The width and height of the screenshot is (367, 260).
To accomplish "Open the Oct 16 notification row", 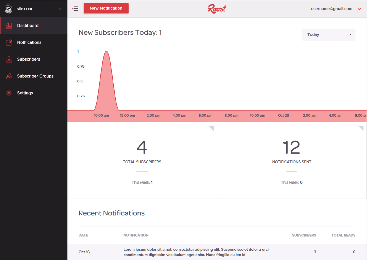I will [x=196, y=252].
